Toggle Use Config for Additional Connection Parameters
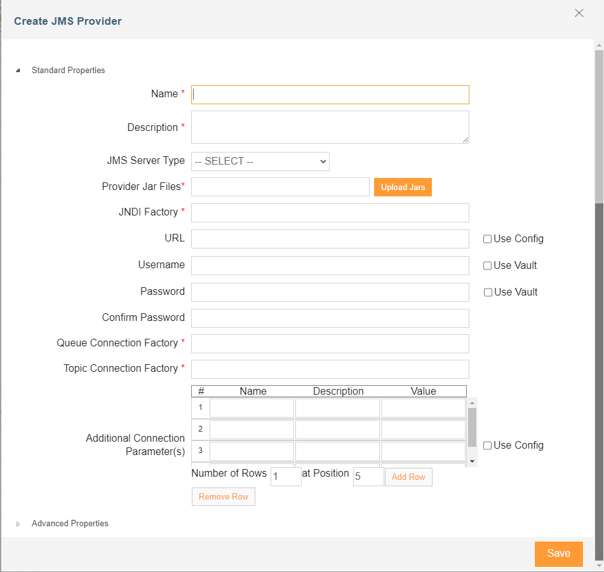 (487, 446)
